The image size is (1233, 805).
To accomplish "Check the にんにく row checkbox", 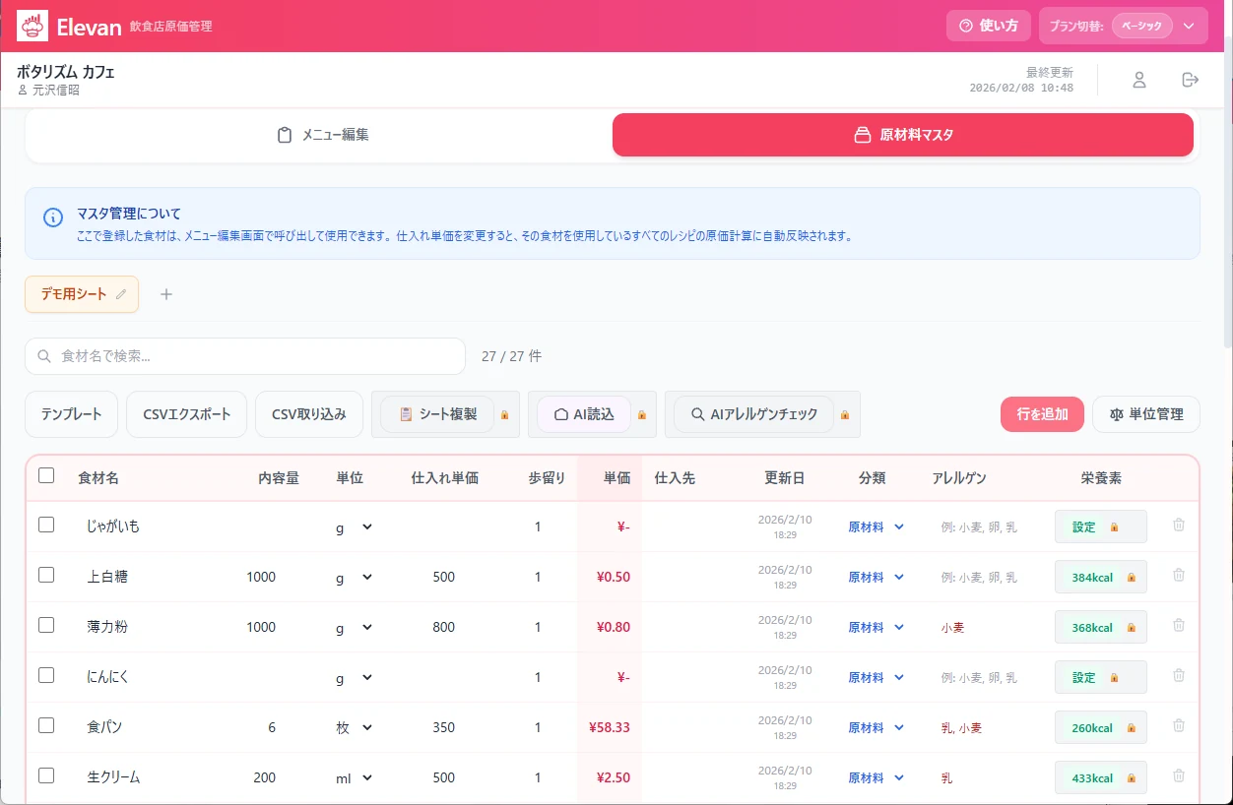I will pyautogui.click(x=46, y=675).
